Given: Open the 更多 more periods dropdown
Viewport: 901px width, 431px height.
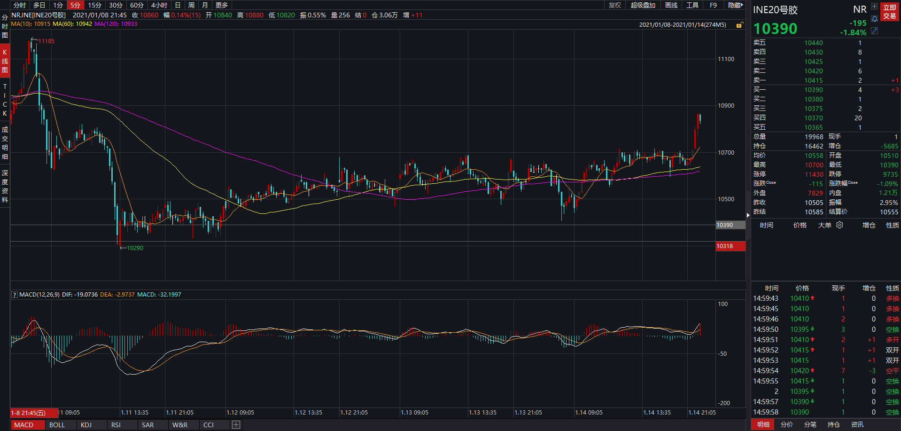Looking at the screenshot, I should click(222, 5).
